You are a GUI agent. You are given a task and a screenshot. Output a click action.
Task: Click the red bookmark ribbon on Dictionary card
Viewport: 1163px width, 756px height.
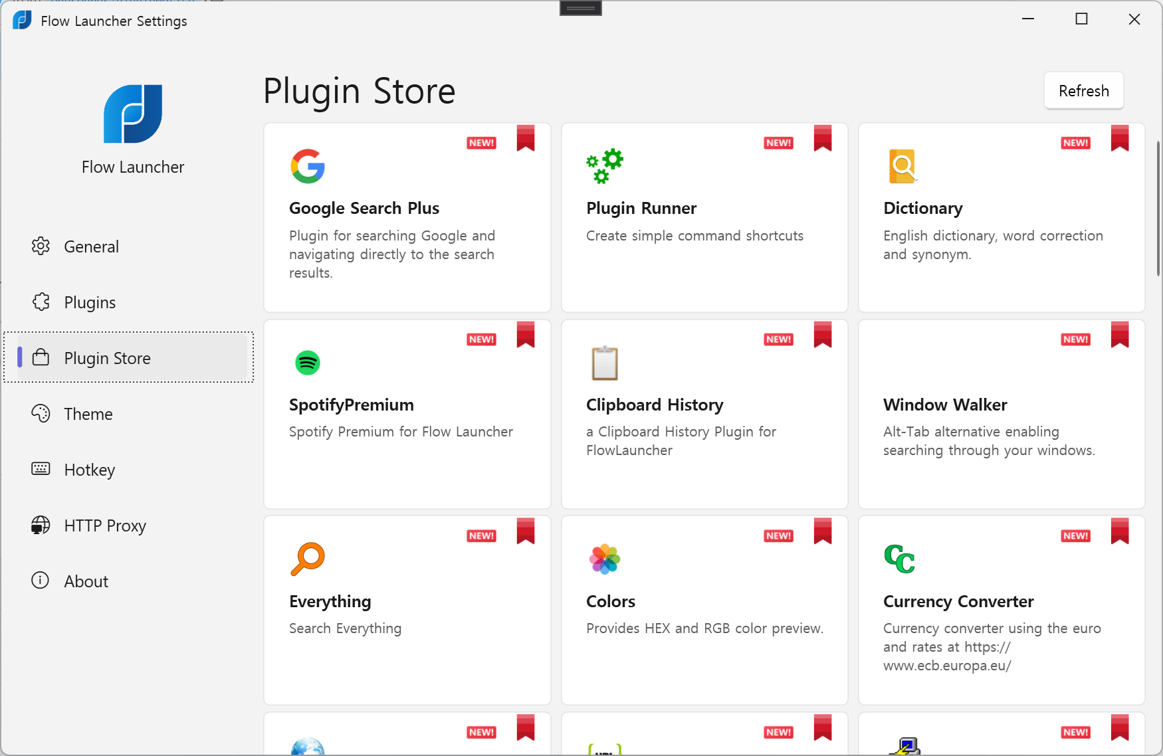(x=1120, y=138)
